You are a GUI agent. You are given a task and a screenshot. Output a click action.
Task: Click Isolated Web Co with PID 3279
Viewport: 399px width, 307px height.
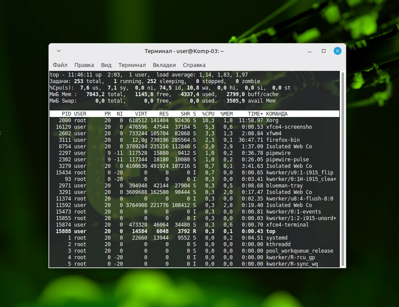pos(289,166)
